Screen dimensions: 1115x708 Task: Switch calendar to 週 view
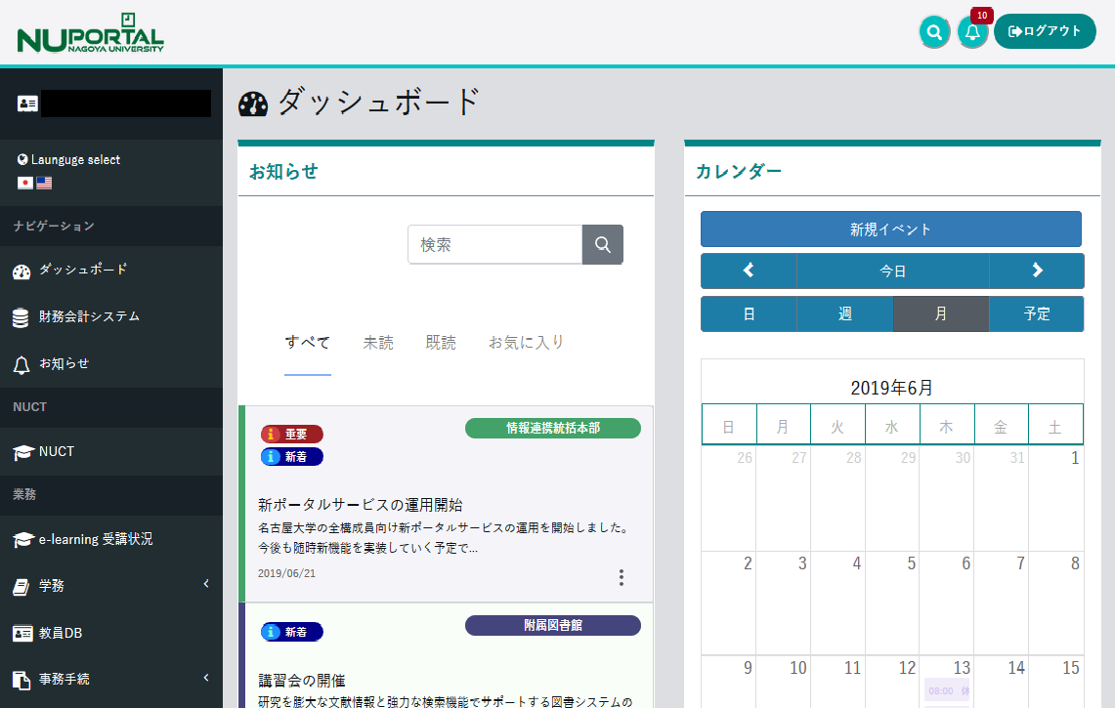pos(844,314)
